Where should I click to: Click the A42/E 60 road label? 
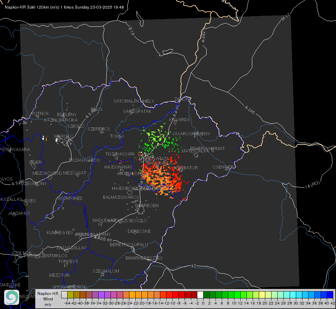click(x=103, y=239)
